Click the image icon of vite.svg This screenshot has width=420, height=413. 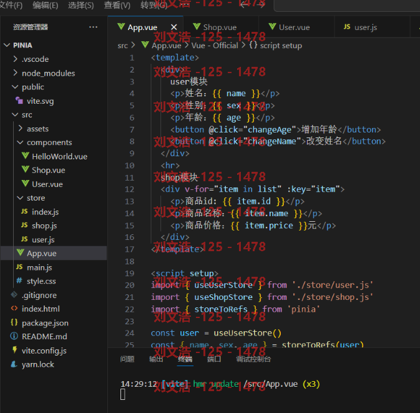click(x=19, y=101)
